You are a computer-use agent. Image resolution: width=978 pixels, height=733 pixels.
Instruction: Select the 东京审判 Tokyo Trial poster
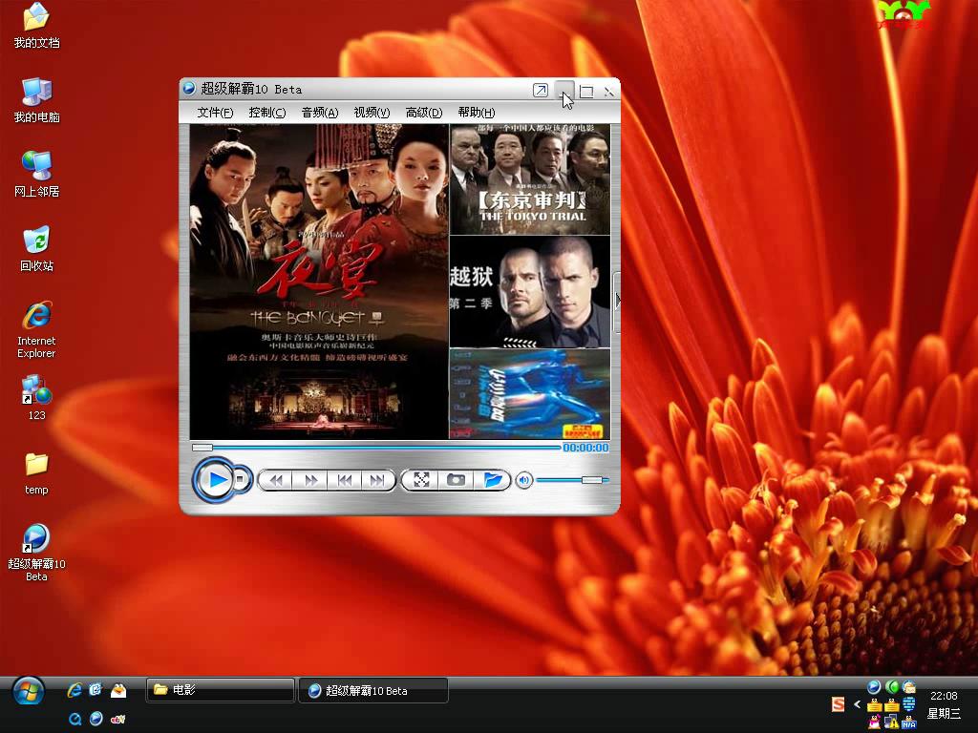pos(529,178)
